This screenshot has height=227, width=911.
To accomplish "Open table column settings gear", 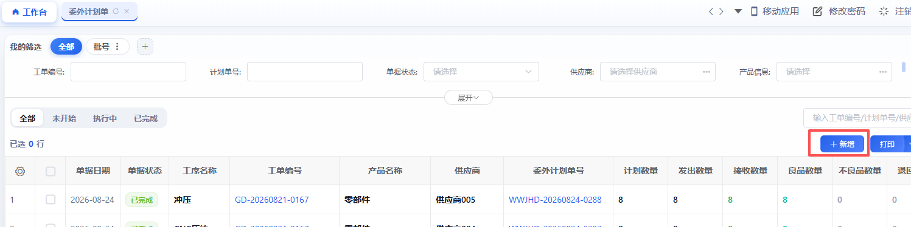I will (x=20, y=171).
